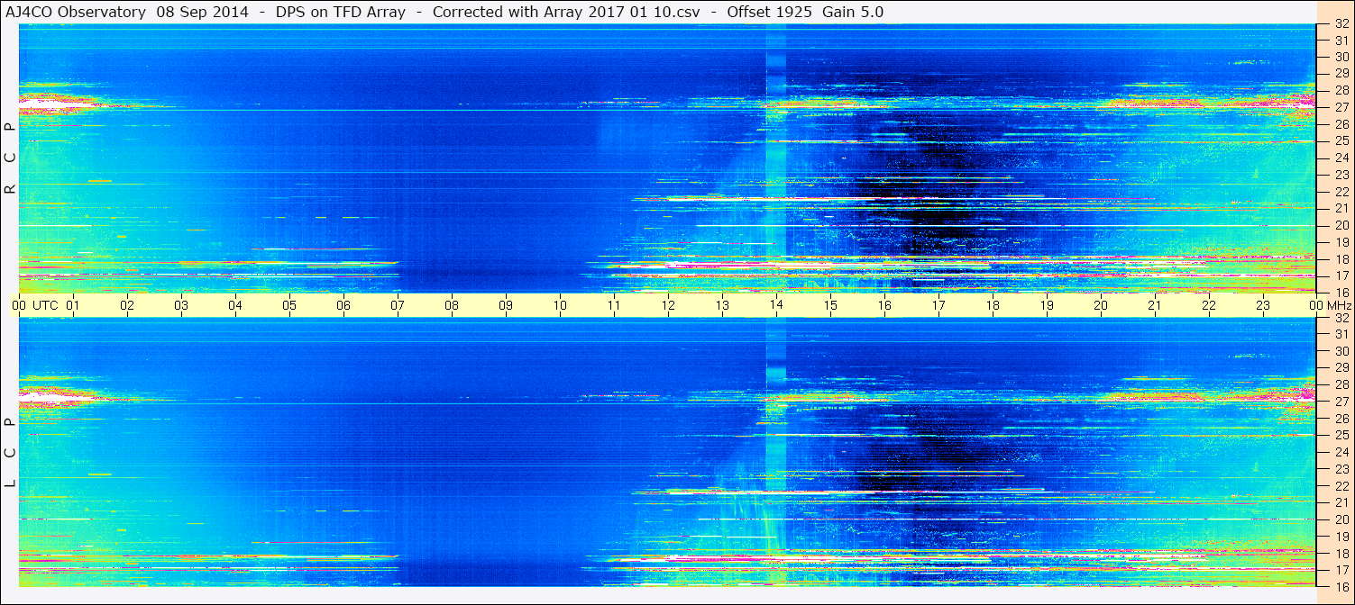Image resolution: width=1355 pixels, height=605 pixels.
Task: Click the rotated 'L C P' label of the lower spectrogram
Action: click(10, 453)
